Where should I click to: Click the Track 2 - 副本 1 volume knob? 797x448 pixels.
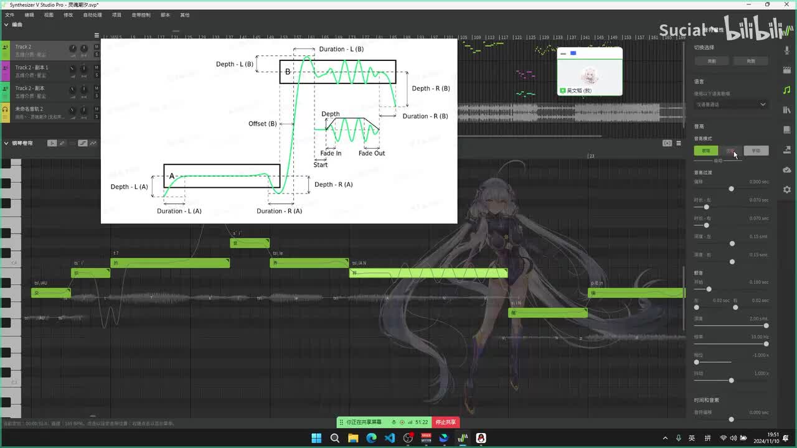coord(73,69)
